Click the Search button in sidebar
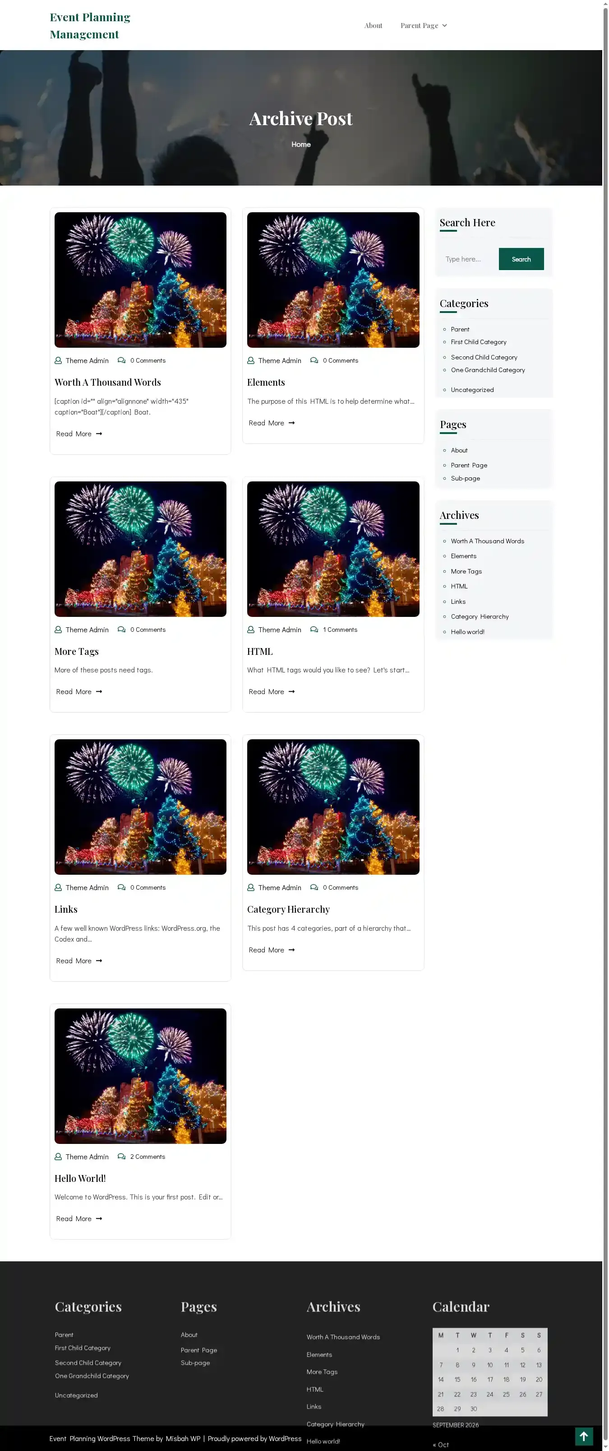 pyautogui.click(x=521, y=259)
